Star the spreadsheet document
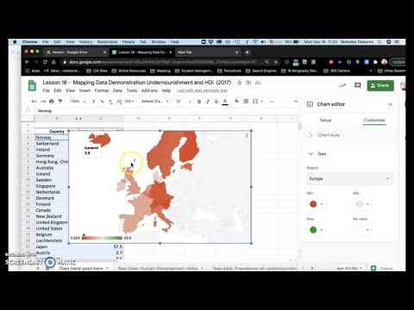The height and width of the screenshot is (310, 414). [x=239, y=83]
